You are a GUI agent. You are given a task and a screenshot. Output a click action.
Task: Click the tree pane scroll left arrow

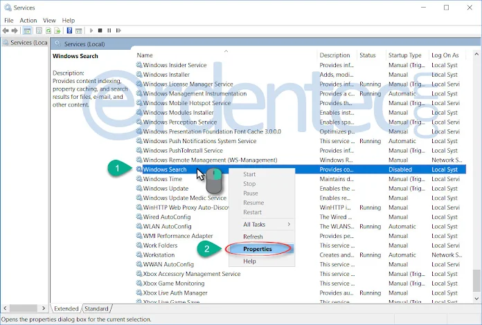(x=5, y=308)
